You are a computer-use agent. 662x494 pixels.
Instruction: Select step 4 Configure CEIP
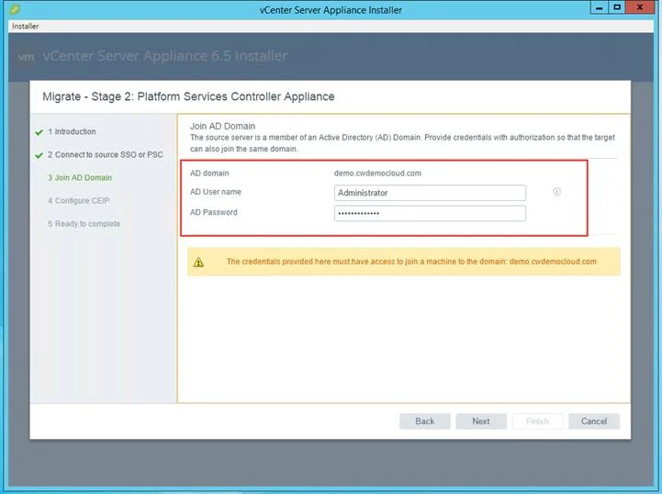coord(79,200)
